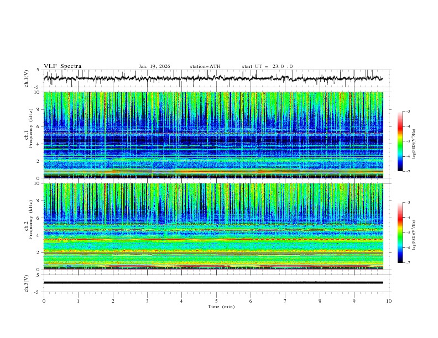The width and height of the screenshot is (438, 338).
Task: Click the "start UT = 23:0 :0" text
Action: click(267, 66)
